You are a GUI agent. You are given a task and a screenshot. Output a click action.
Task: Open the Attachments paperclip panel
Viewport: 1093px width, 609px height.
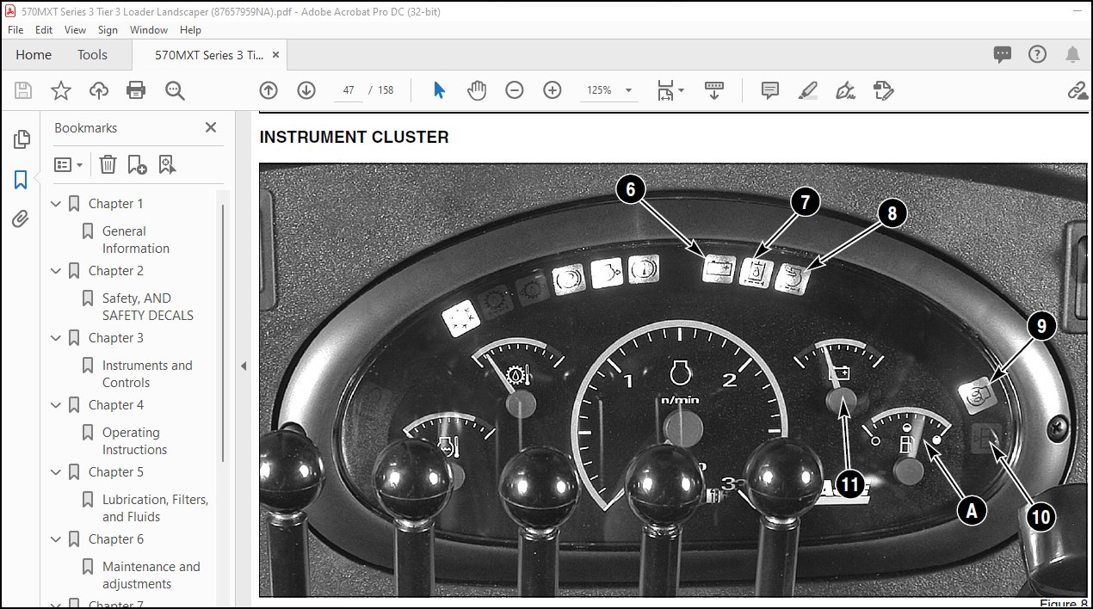[22, 219]
